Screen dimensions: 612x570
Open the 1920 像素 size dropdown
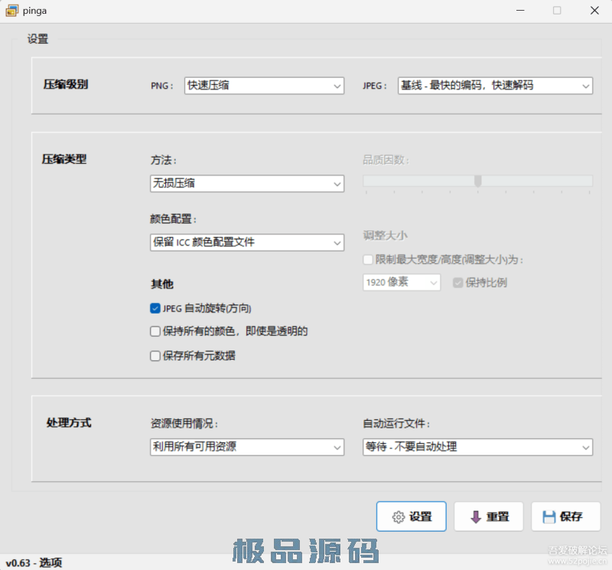click(402, 282)
